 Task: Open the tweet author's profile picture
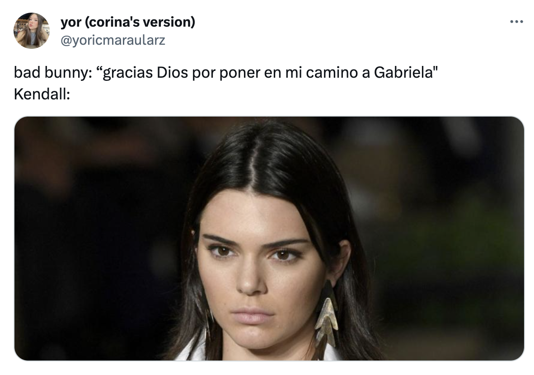tap(31, 31)
